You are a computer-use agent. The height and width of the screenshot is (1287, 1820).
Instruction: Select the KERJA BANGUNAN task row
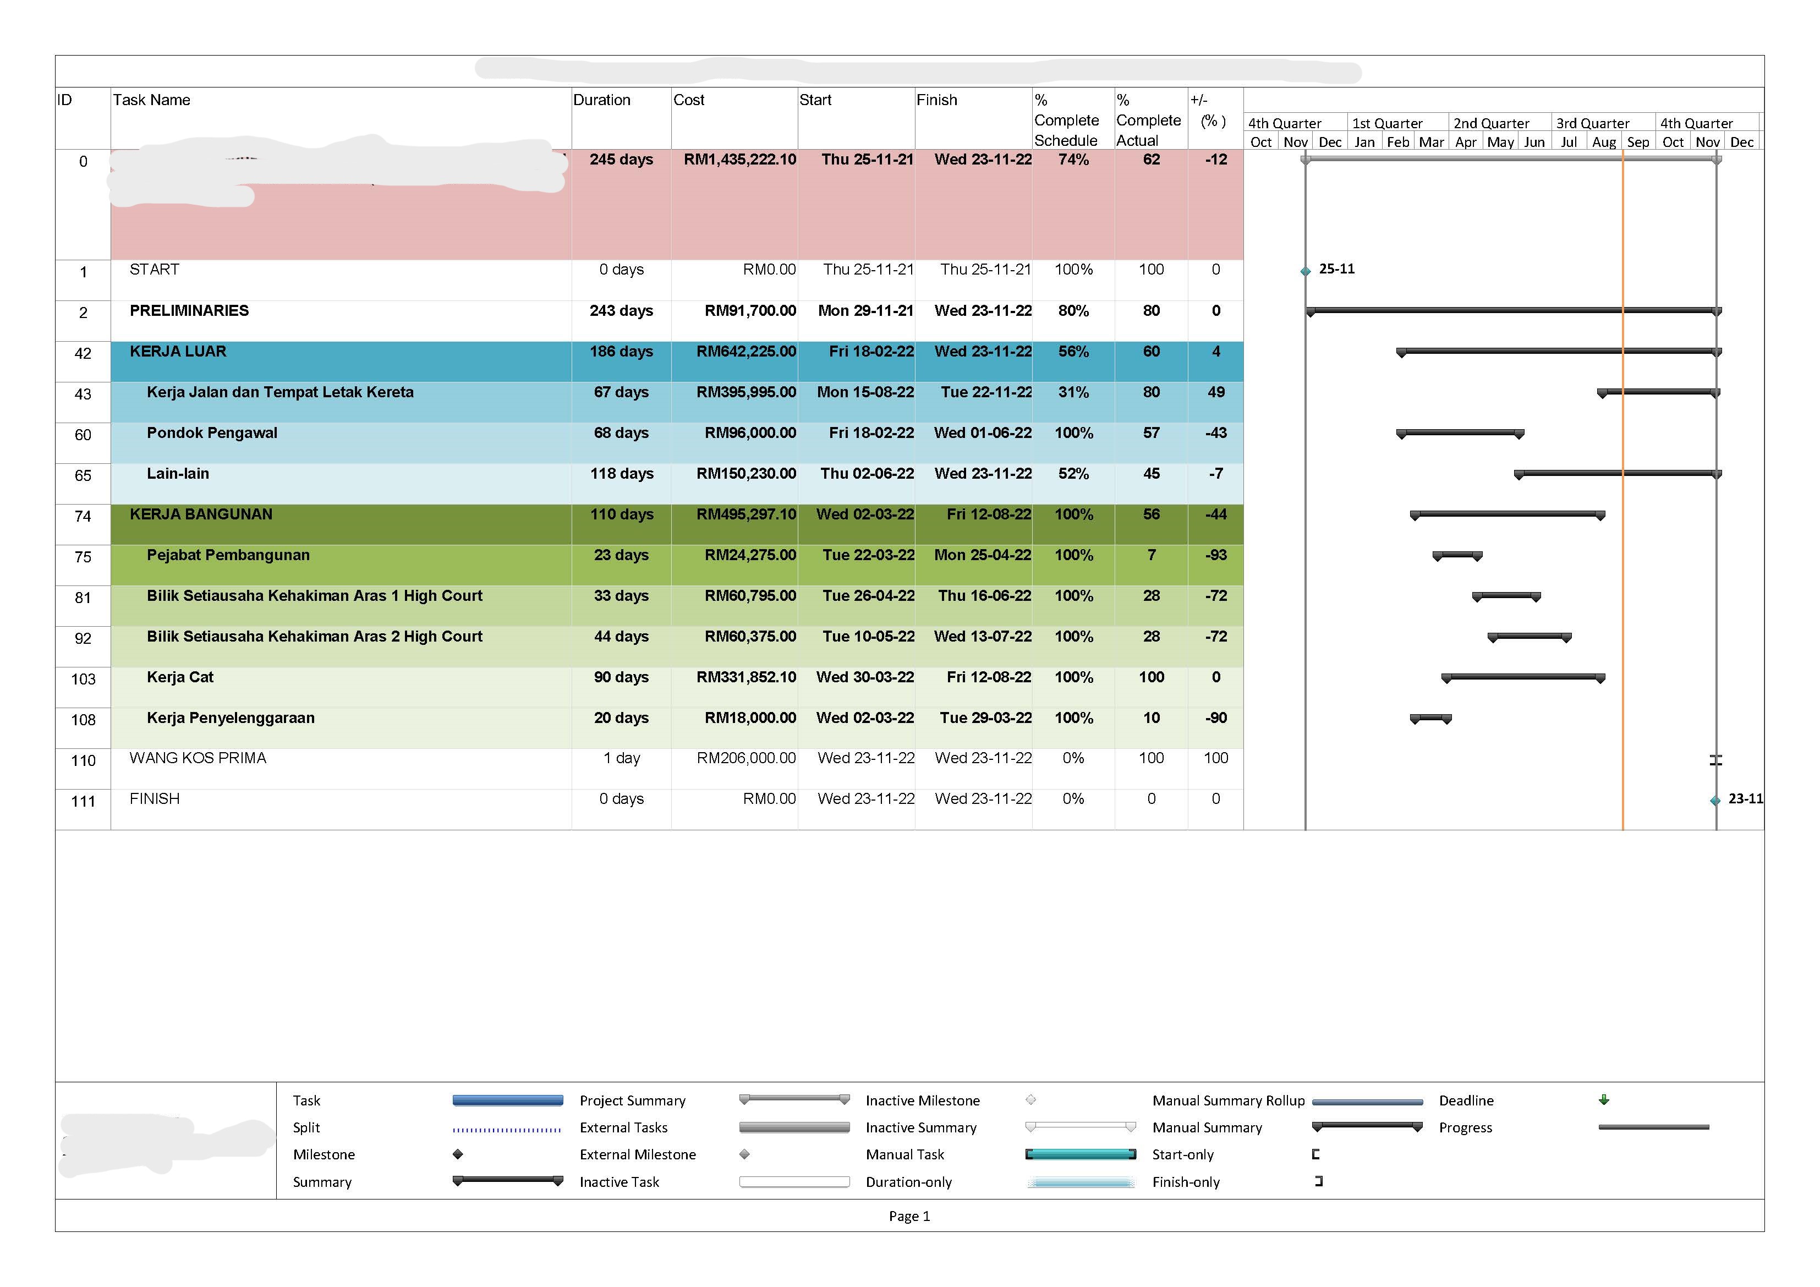pos(649,524)
